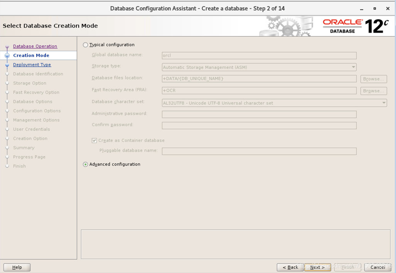Click the Help button
This screenshot has height=273, width=396.
click(17, 267)
